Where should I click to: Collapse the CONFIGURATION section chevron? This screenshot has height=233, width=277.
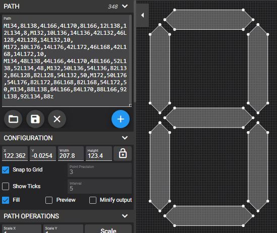[x=125, y=138]
